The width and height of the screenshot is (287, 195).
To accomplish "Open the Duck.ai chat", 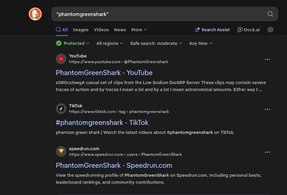I will click(x=248, y=30).
